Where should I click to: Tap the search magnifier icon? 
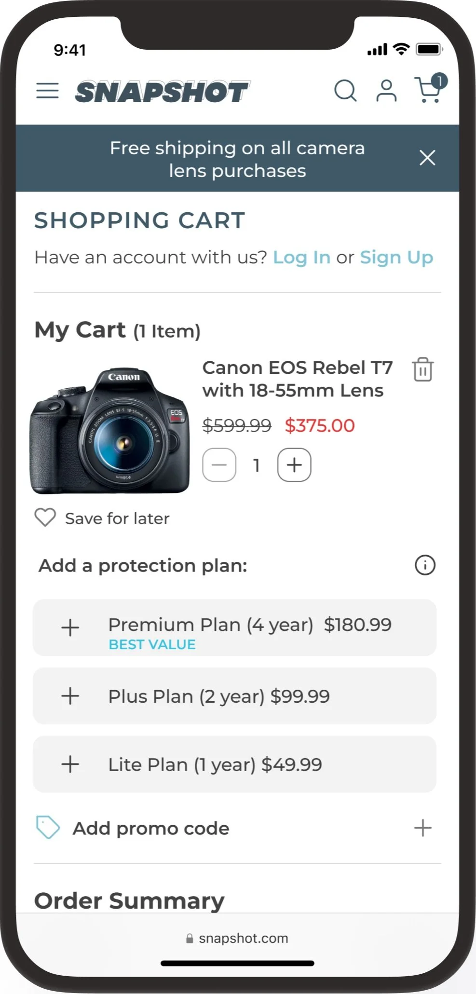click(345, 90)
